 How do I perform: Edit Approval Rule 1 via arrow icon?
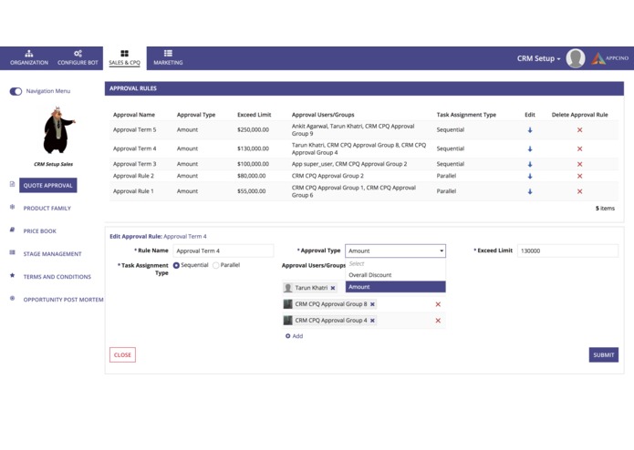pos(530,191)
